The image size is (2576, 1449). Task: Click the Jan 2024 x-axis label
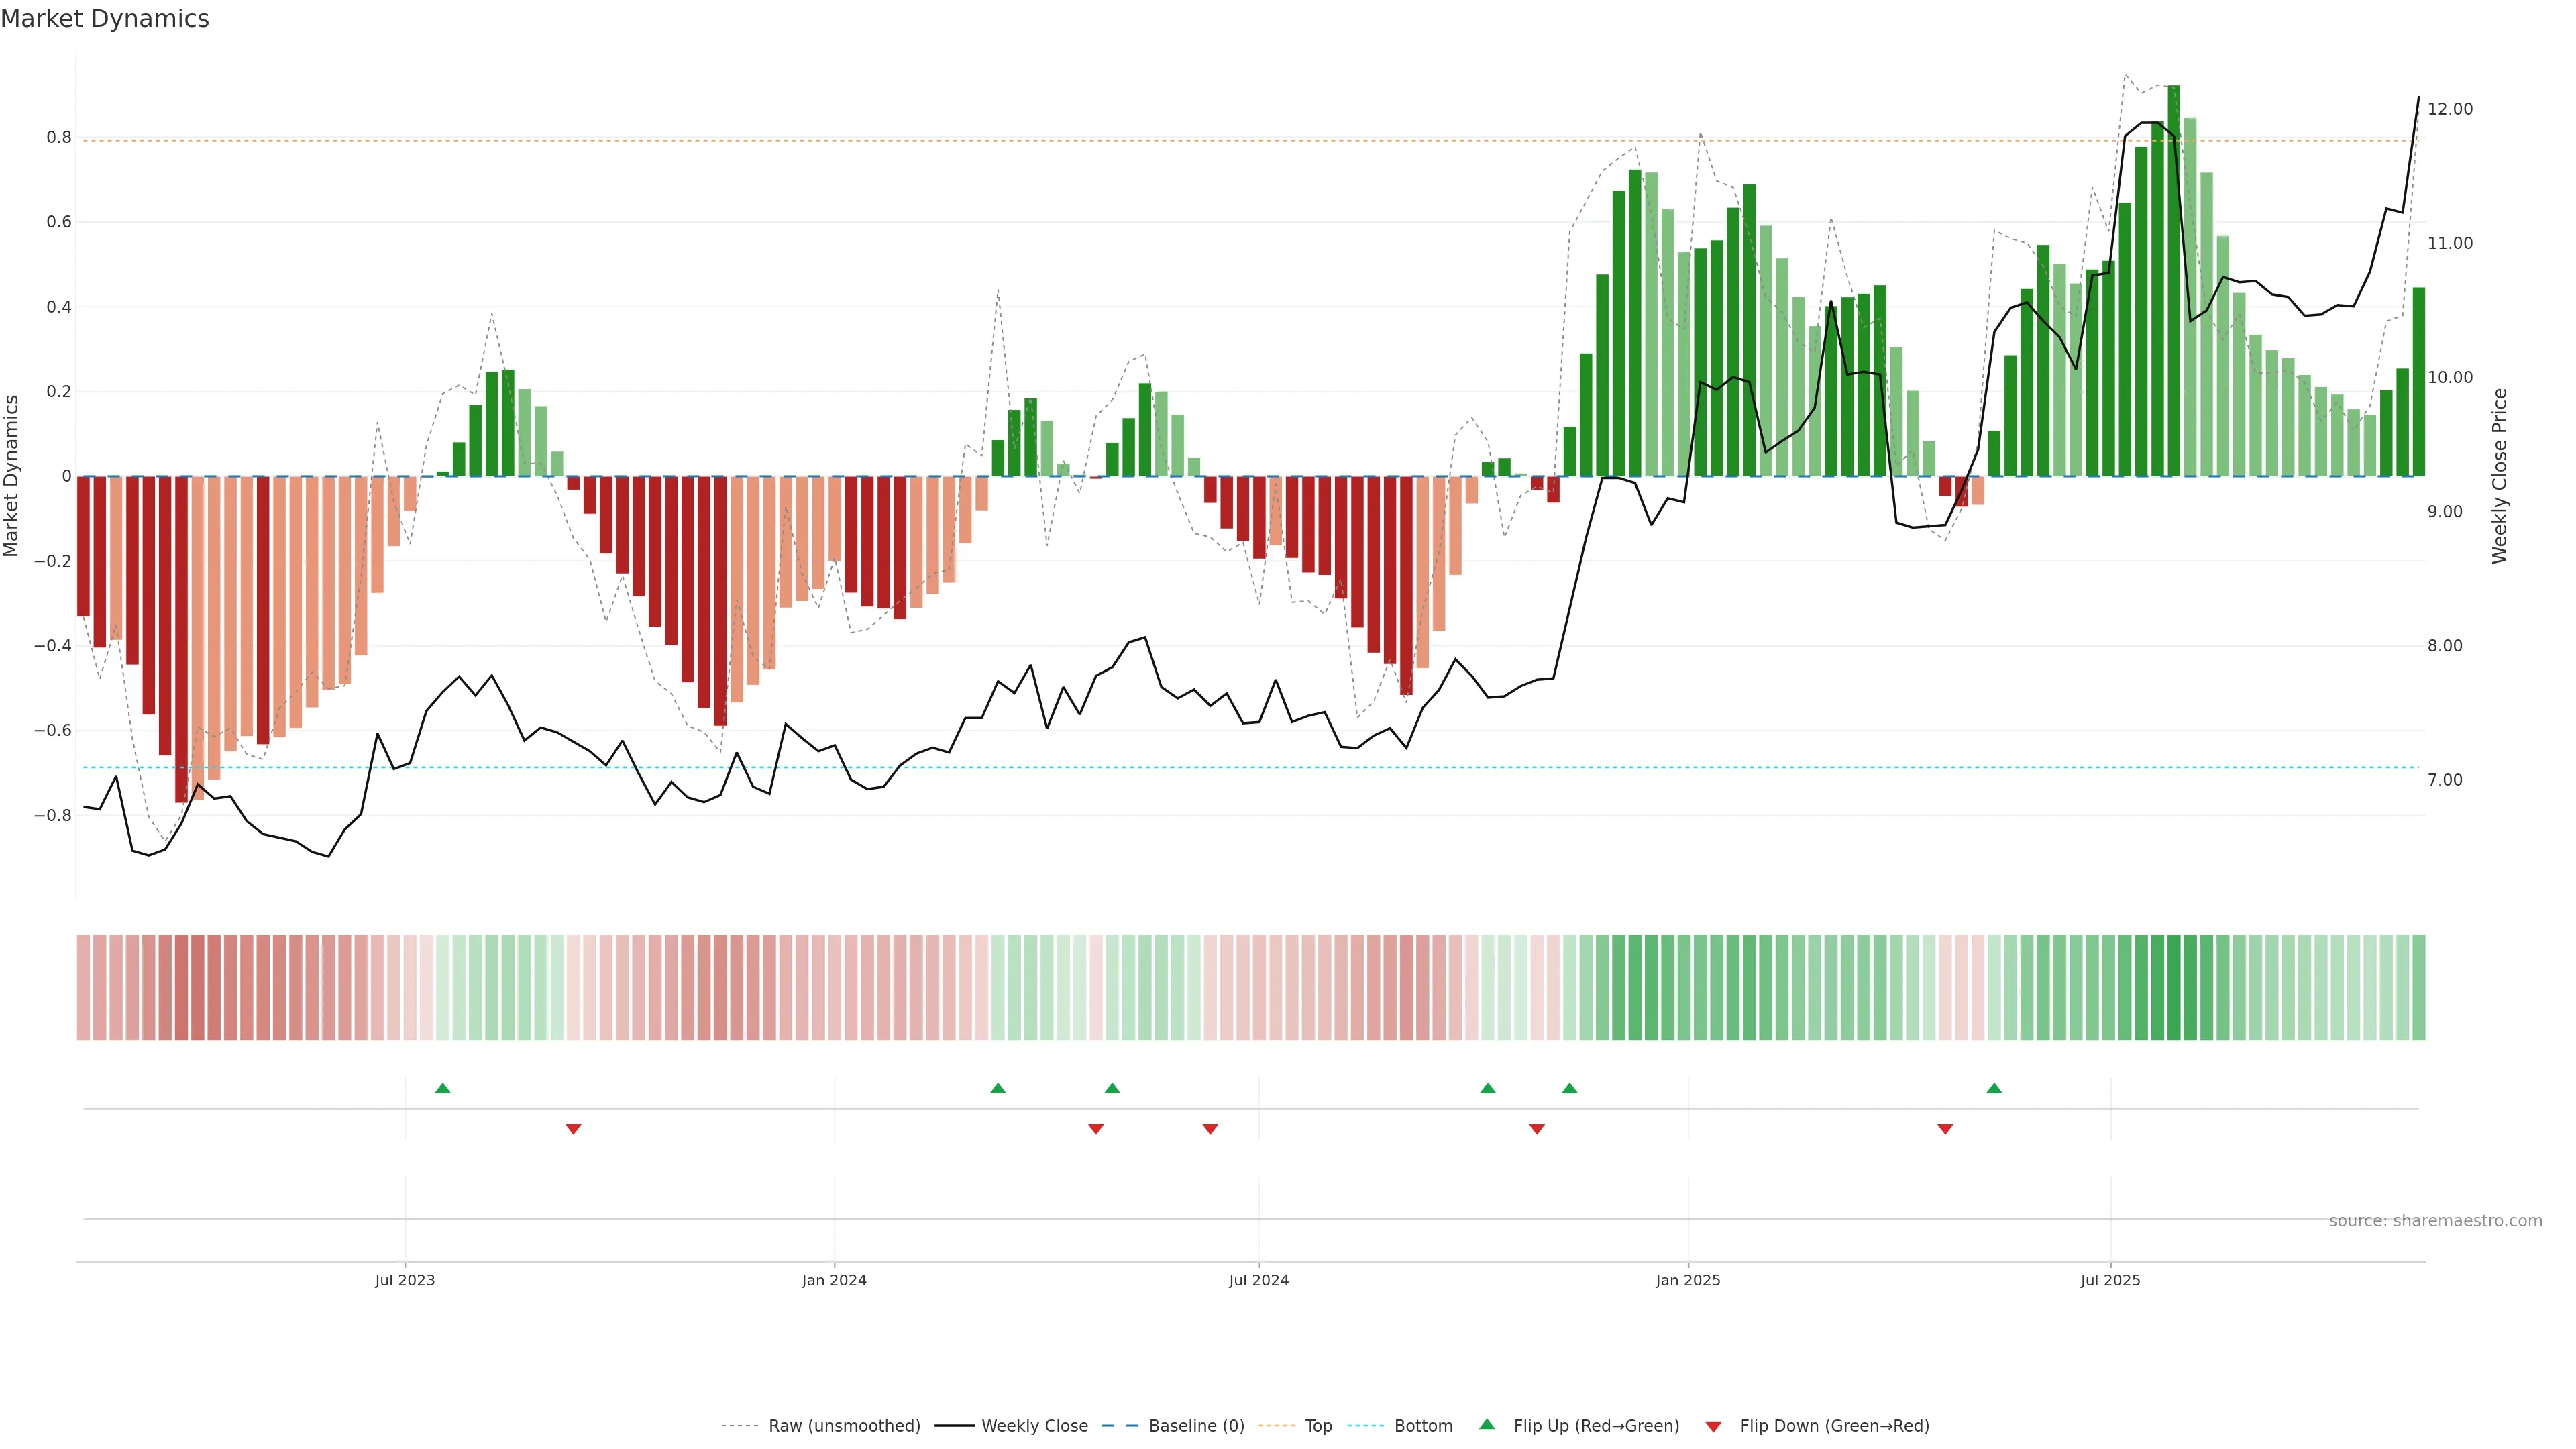click(834, 1280)
